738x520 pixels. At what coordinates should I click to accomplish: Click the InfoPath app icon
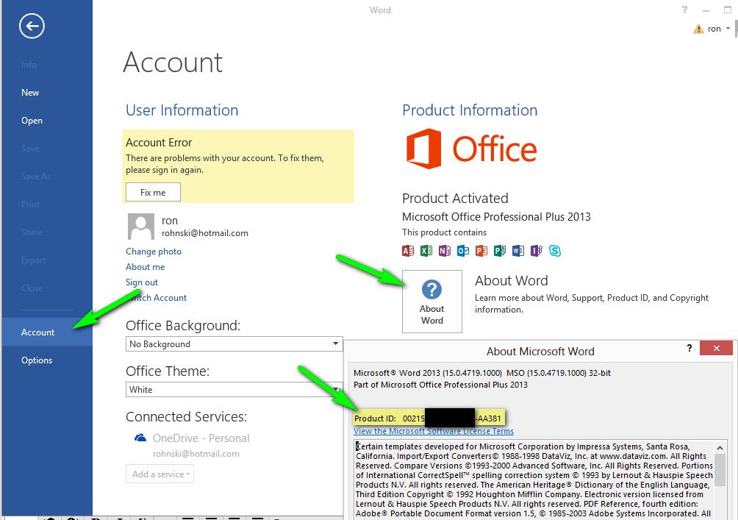point(537,251)
